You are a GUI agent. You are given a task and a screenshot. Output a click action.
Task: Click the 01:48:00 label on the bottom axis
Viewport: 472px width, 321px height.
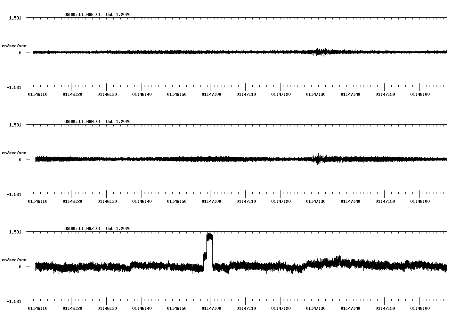tap(421, 308)
